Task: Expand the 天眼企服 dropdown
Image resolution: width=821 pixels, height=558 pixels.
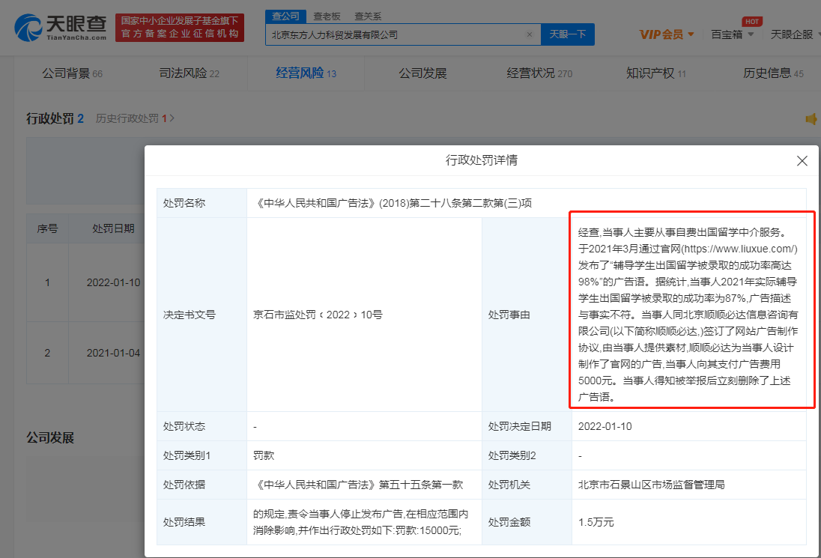Action: pyautogui.click(x=793, y=34)
